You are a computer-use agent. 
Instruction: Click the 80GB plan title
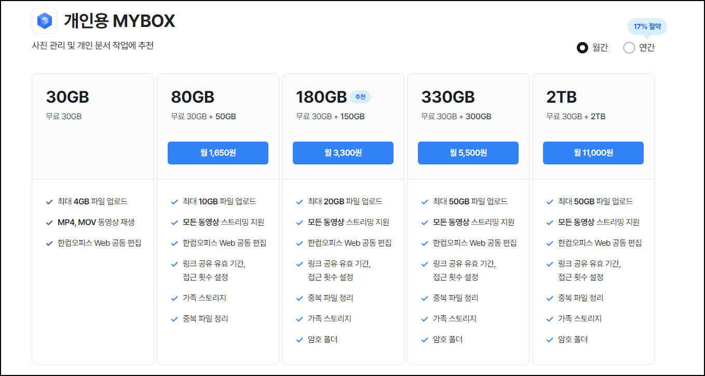193,97
